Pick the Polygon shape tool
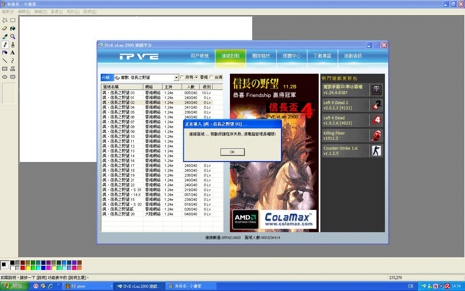Viewport: 465px width, 291px height. 13,69
